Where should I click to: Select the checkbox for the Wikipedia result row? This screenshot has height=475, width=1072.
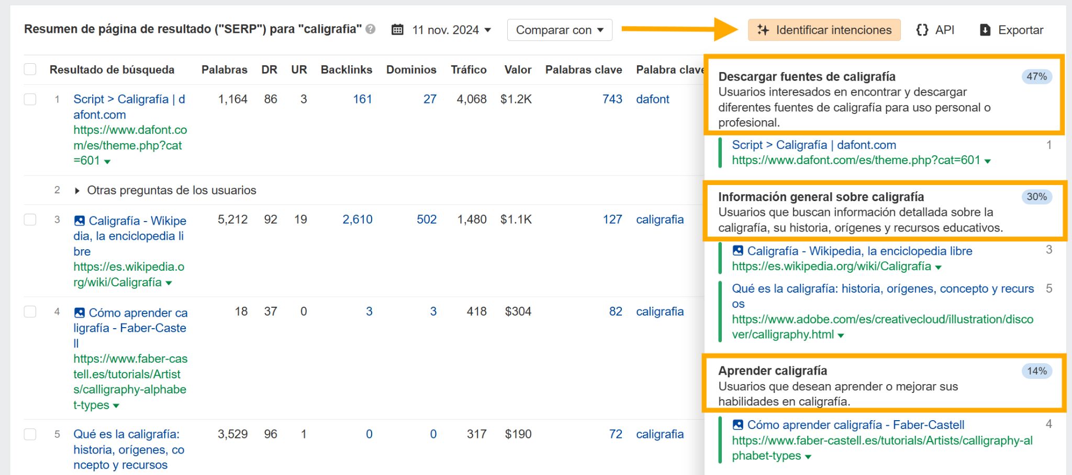point(30,219)
